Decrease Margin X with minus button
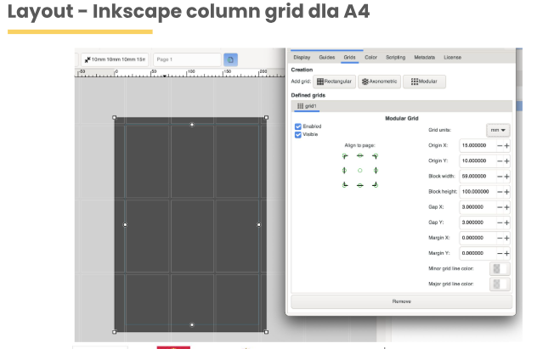The width and height of the screenshot is (537, 349). pyautogui.click(x=500, y=238)
